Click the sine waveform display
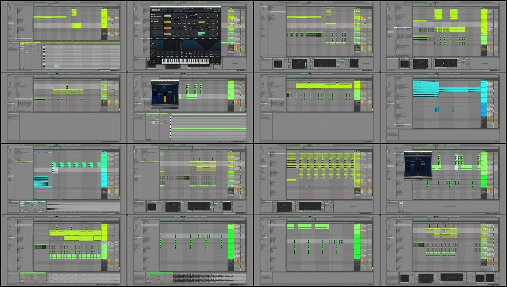 83,278
